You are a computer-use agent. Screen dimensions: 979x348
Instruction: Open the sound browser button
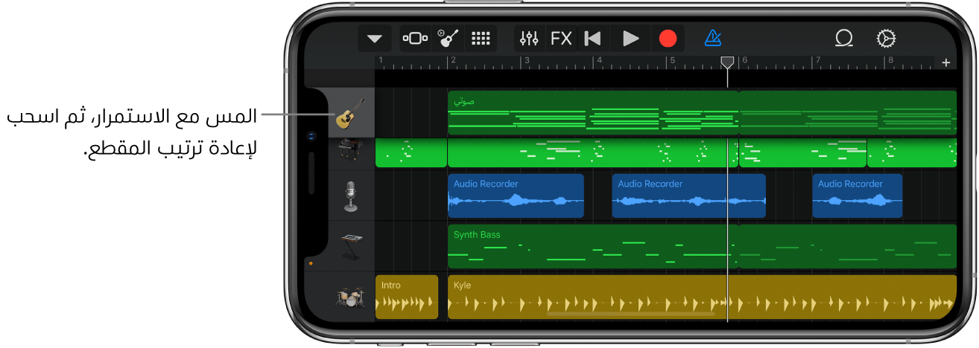point(415,39)
